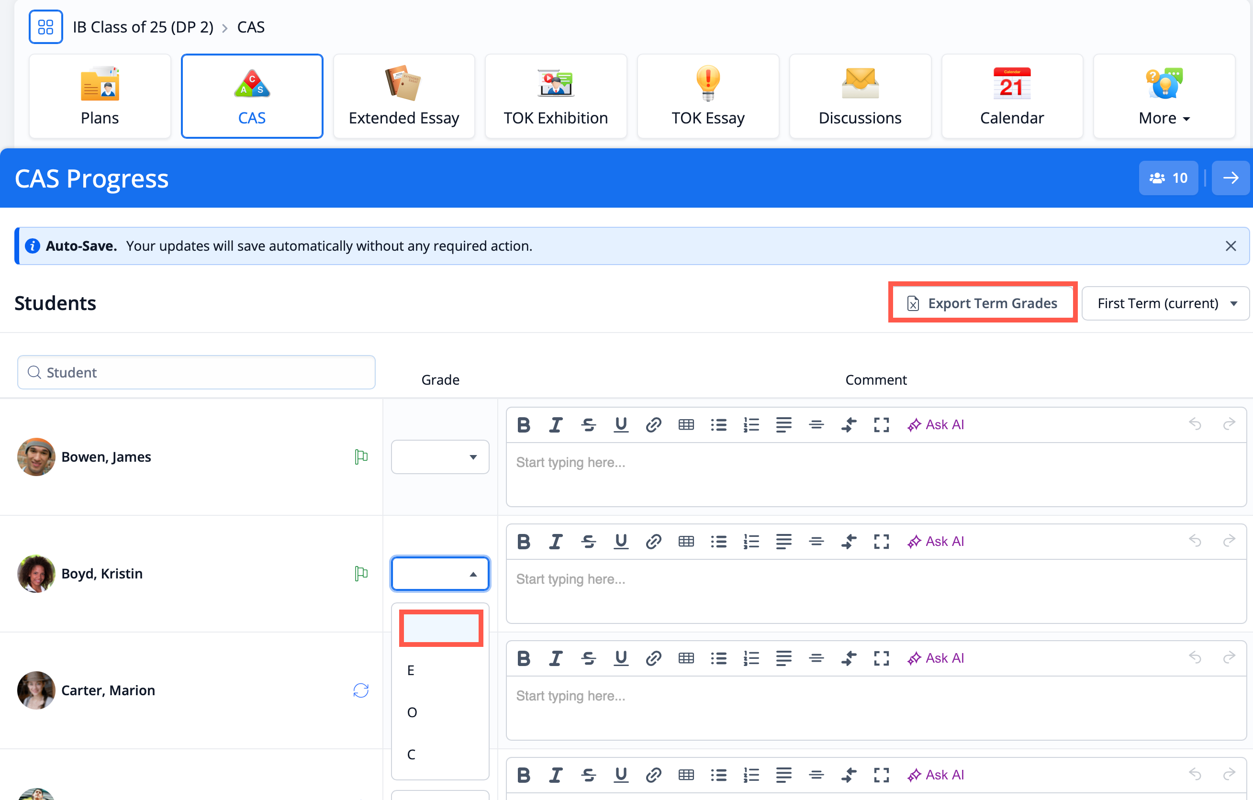Choose grade E from the list
Screen dimensions: 1253x800
click(440, 670)
